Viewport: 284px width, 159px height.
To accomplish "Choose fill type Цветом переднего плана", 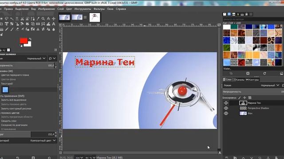I will click(x=15, y=75).
